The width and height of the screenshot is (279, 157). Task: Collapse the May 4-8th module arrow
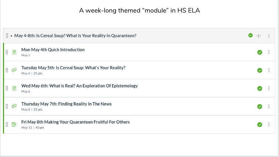click(x=11, y=36)
